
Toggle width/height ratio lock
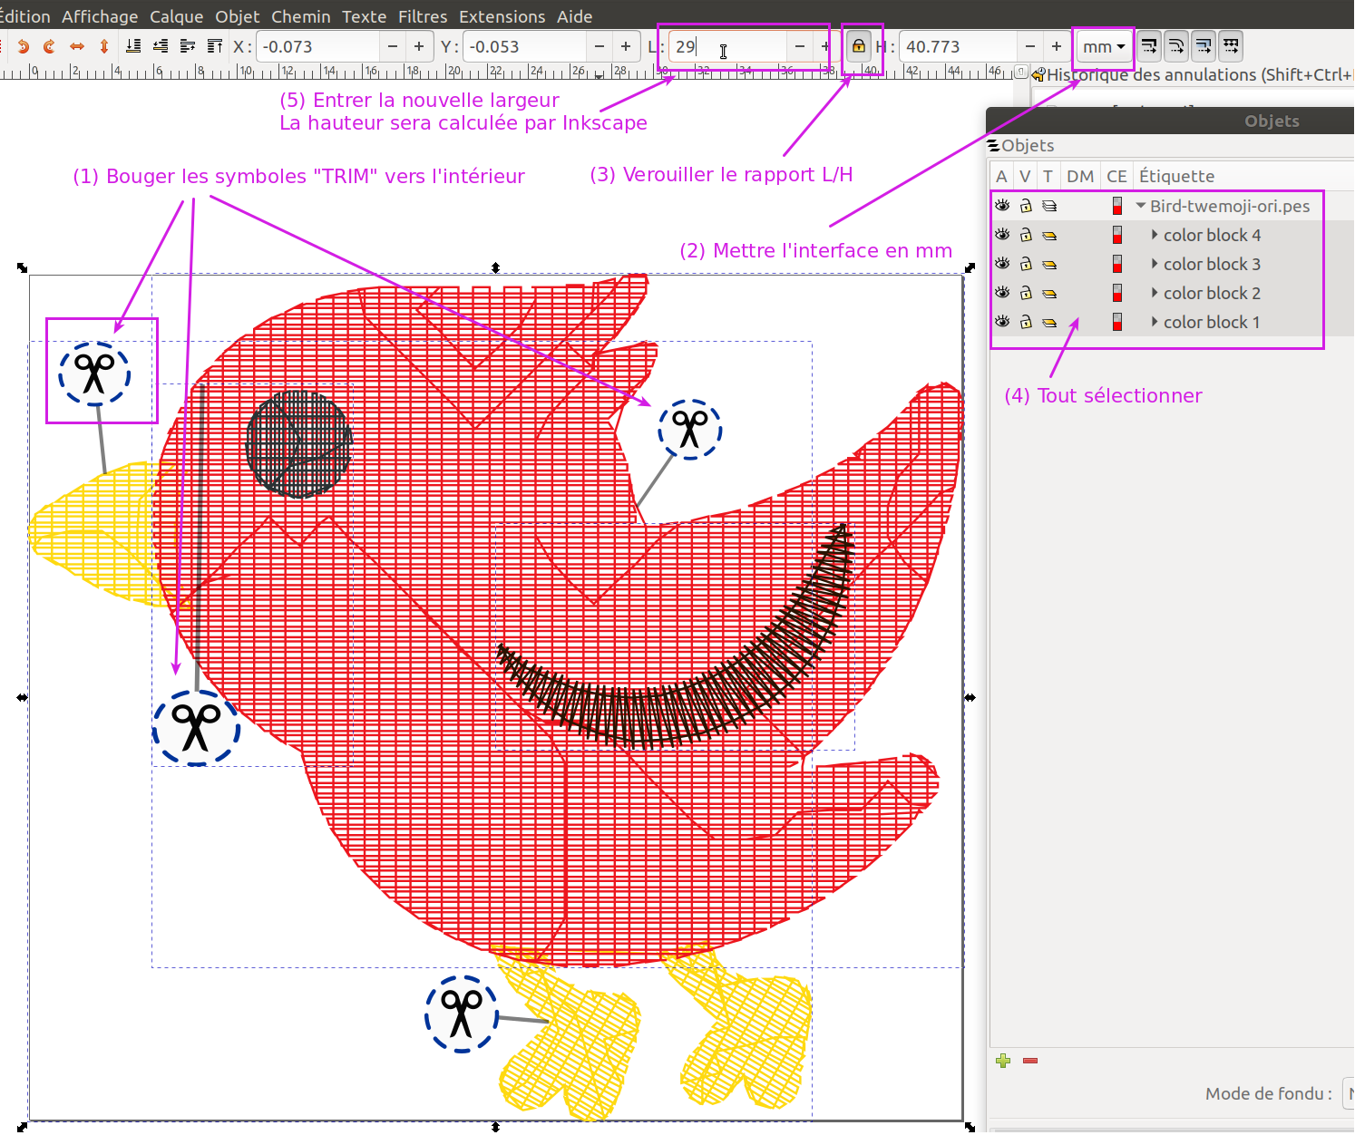(x=858, y=46)
